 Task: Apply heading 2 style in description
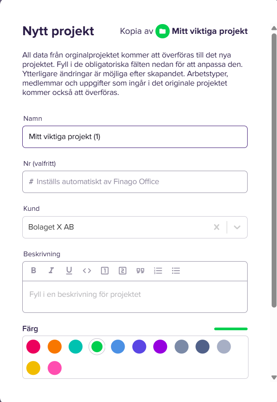(122, 271)
